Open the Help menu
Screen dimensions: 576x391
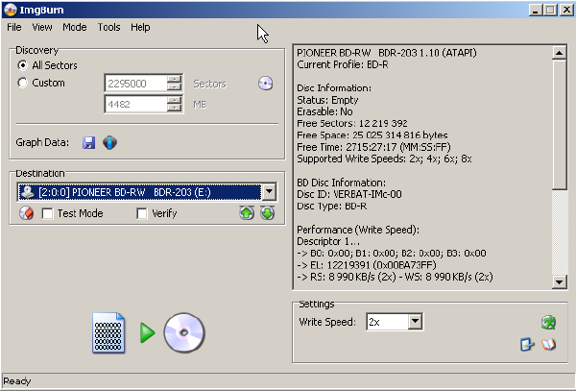click(140, 27)
